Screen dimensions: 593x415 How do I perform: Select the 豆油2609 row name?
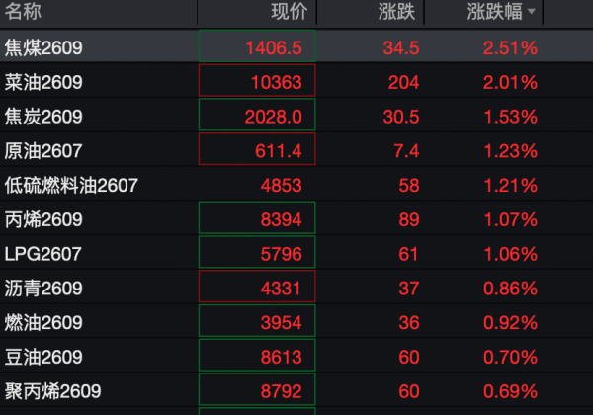coord(43,357)
